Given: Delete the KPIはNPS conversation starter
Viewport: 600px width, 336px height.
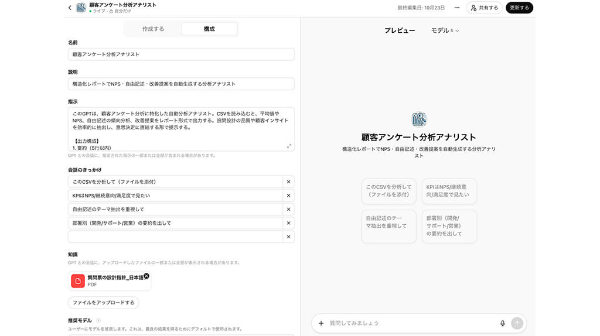Looking at the screenshot, I should pyautogui.click(x=288, y=196).
